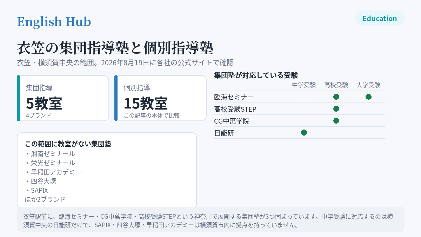421x237 pixels.
Task: Click the 栄光ゼミナール list item
Action: (50, 163)
